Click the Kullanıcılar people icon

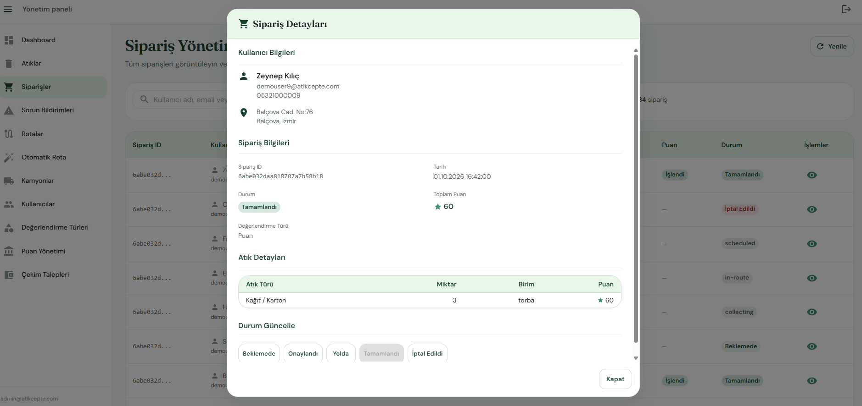click(x=9, y=204)
